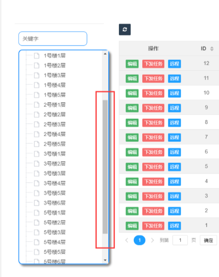Go to previous page arrow
219x277 pixels.
point(127,240)
